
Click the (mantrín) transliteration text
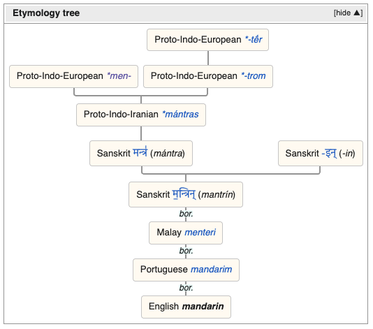click(x=217, y=195)
